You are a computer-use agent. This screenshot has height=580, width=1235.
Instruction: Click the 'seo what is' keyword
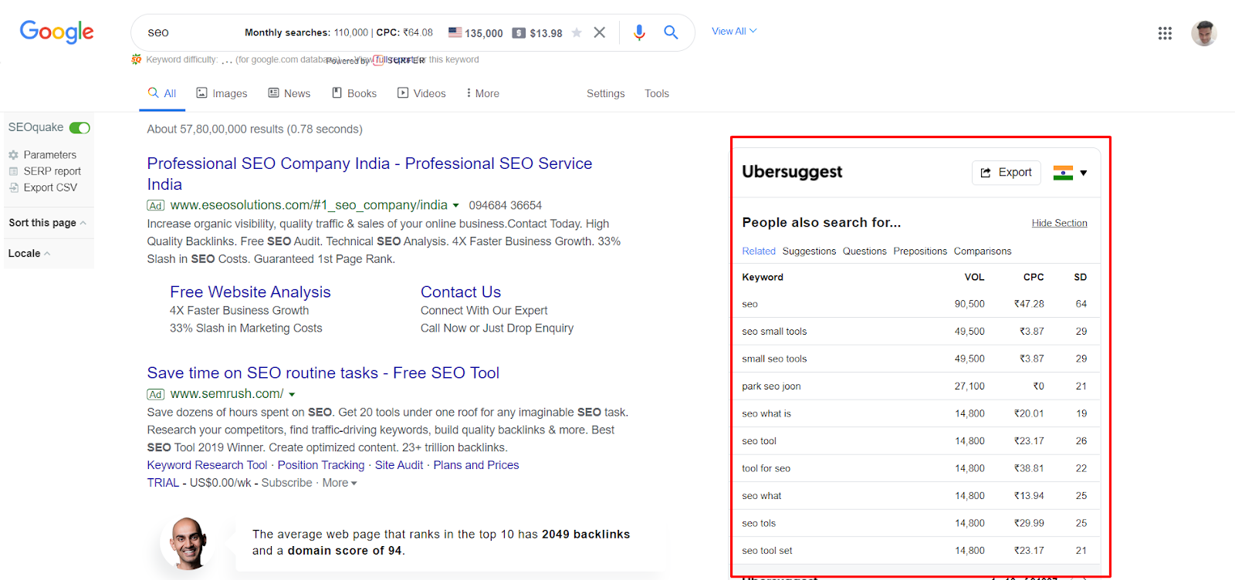pos(766,414)
